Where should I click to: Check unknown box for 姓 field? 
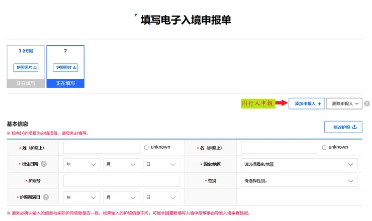click(146, 148)
